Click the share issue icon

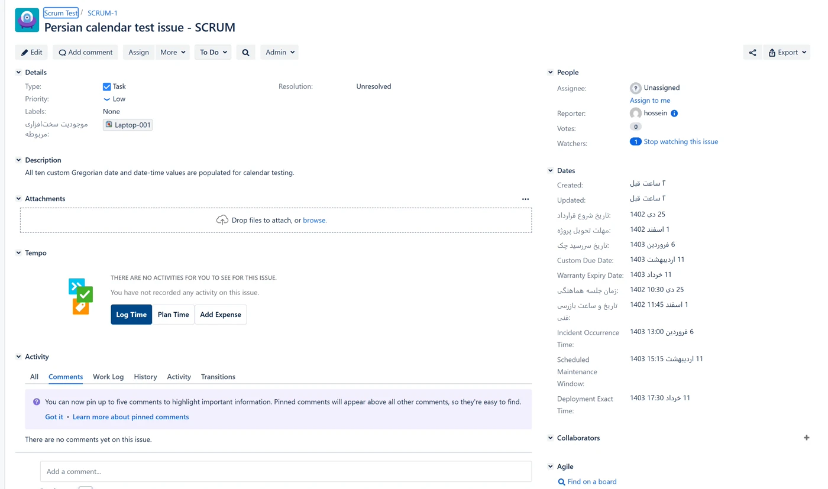point(752,53)
